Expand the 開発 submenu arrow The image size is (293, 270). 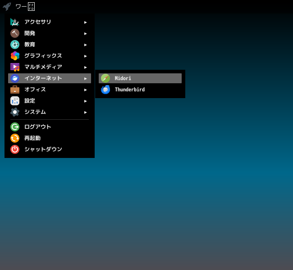tap(85, 34)
